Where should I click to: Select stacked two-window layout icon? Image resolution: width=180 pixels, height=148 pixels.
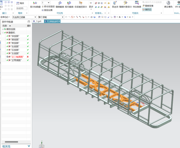tap(12, 2)
